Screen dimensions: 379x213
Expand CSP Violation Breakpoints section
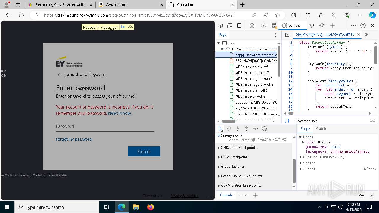click(x=219, y=185)
